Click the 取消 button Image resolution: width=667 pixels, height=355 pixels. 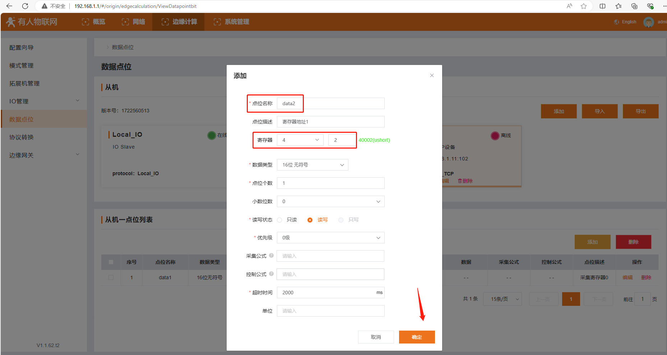click(376, 337)
